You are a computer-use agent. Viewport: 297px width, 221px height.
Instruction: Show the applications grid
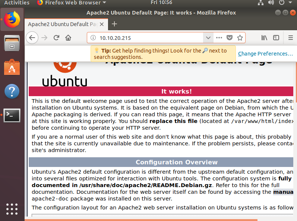coord(12,209)
